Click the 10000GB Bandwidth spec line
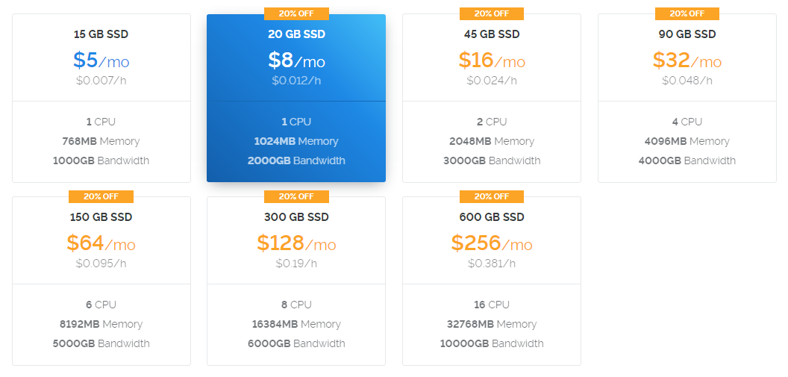The image size is (788, 377). pos(492,344)
